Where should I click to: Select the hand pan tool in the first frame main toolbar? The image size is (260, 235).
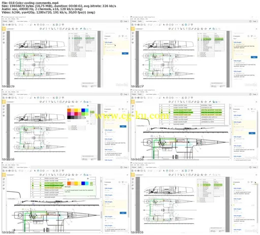[x=38, y=25]
